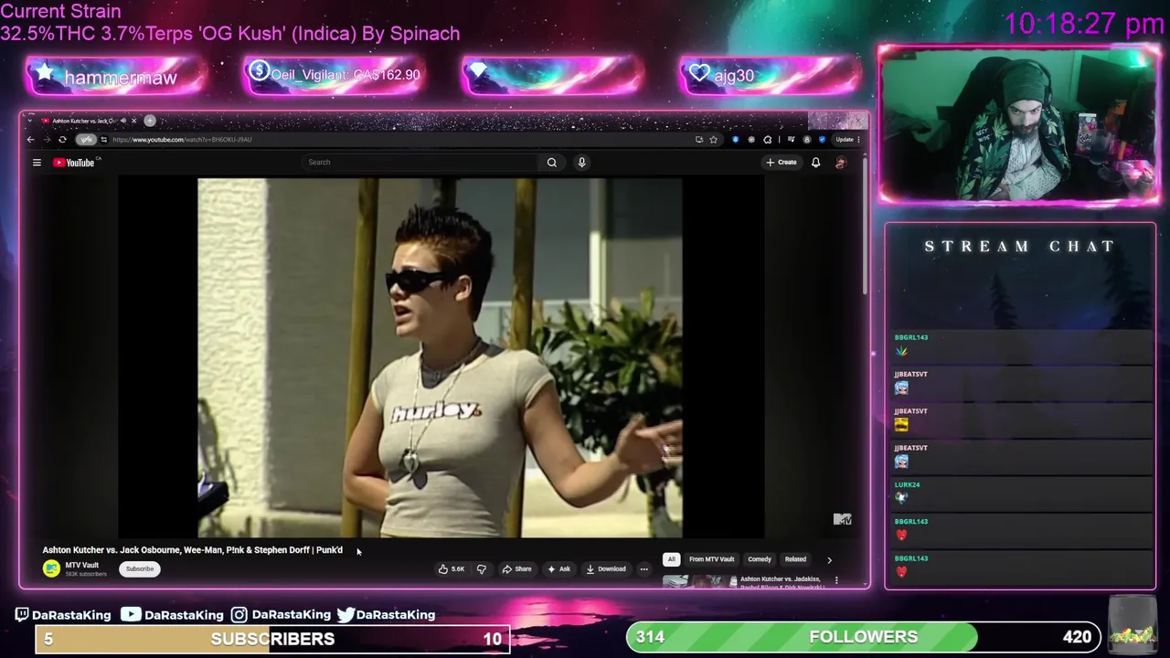Viewport: 1170px width, 658px height.
Task: Open more actions ellipsis beside Download
Action: point(643,569)
